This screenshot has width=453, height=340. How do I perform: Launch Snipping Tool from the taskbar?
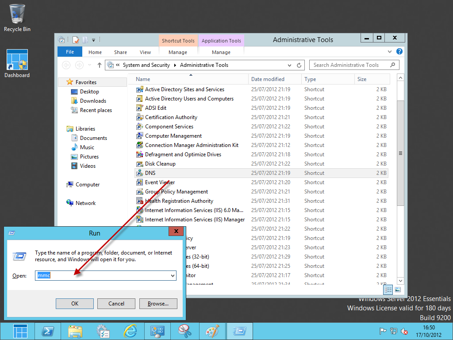click(x=184, y=331)
